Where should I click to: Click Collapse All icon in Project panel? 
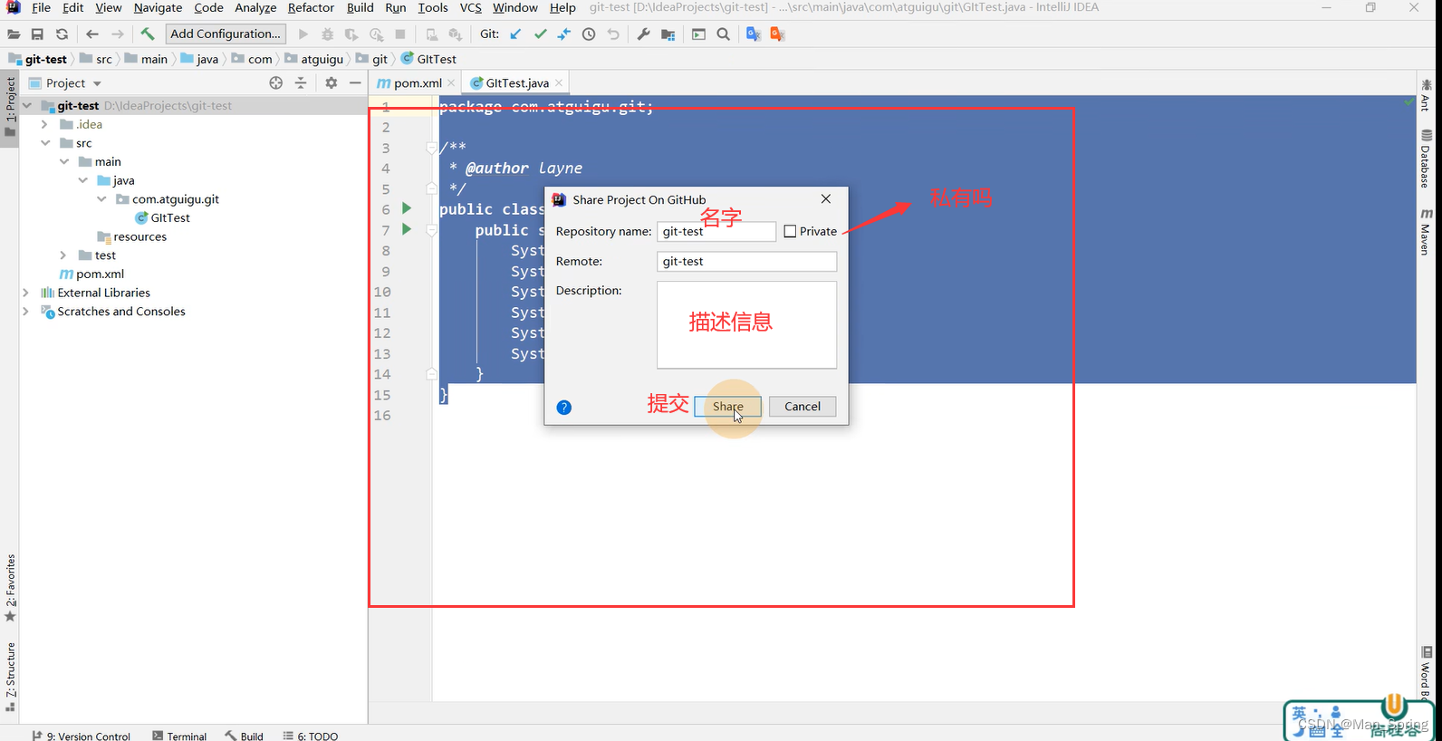301,82
